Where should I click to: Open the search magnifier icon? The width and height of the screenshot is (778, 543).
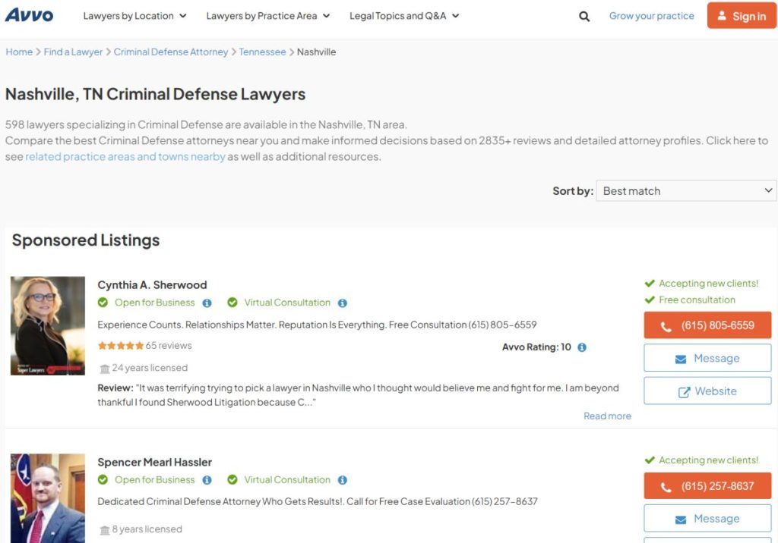(x=584, y=17)
